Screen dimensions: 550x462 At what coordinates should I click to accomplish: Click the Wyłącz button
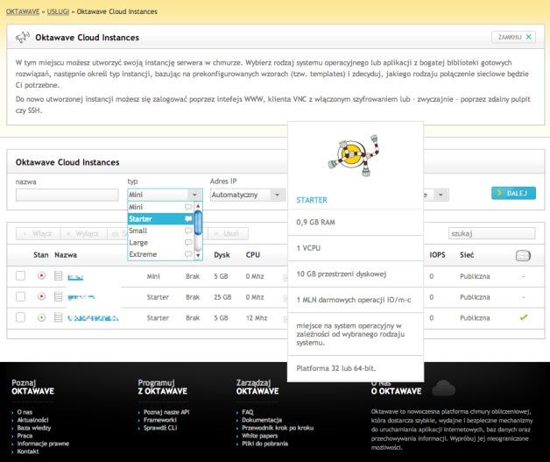pyautogui.click(x=83, y=233)
